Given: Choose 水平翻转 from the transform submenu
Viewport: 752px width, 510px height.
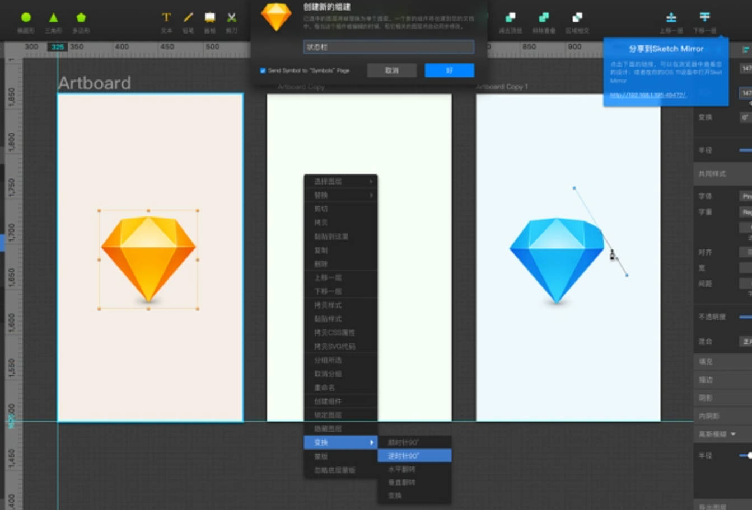Looking at the screenshot, I should (x=414, y=469).
